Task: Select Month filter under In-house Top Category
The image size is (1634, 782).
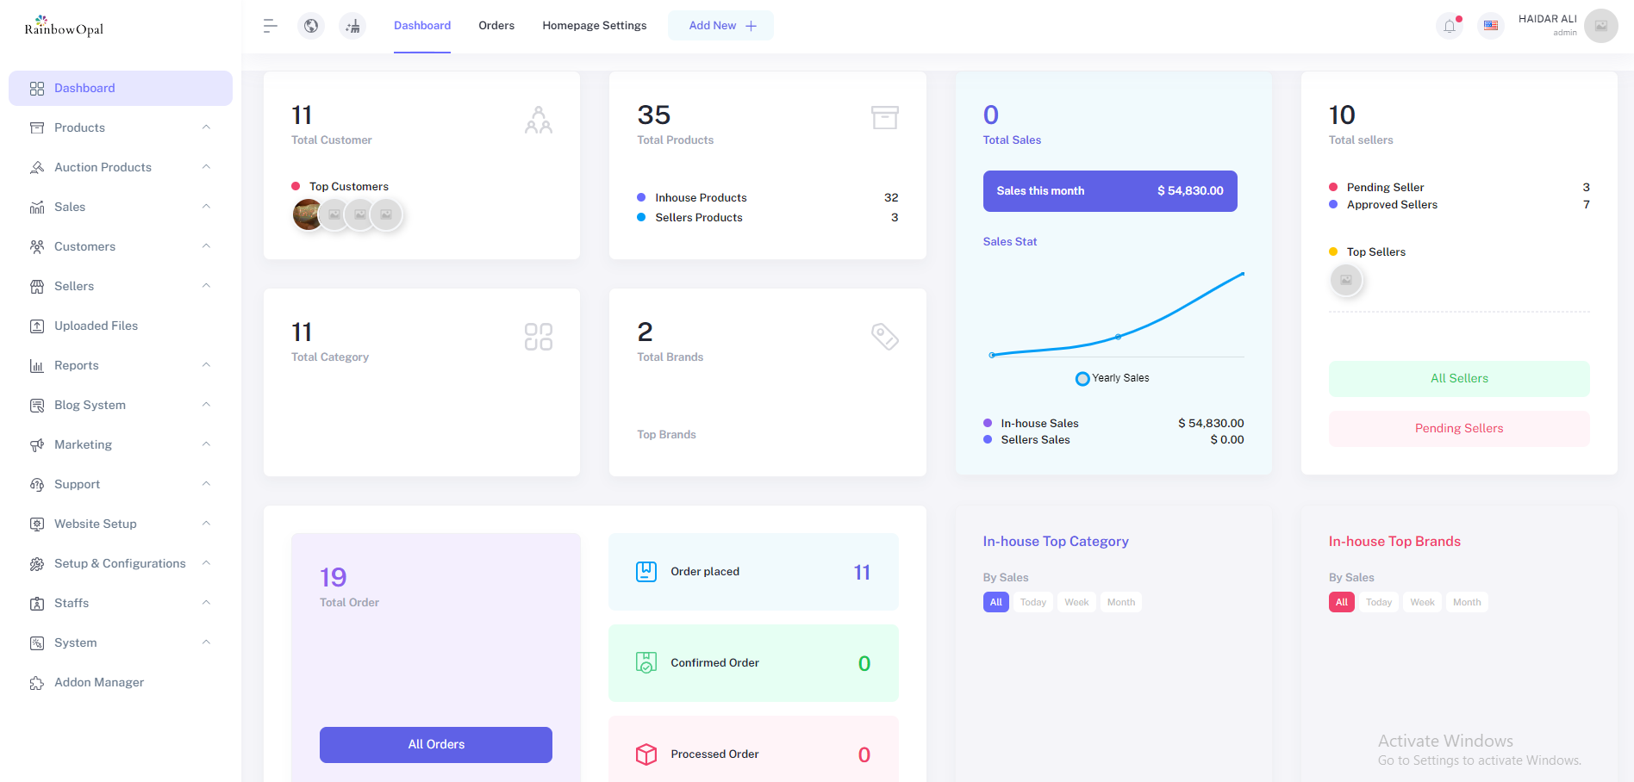Action: click(1120, 602)
